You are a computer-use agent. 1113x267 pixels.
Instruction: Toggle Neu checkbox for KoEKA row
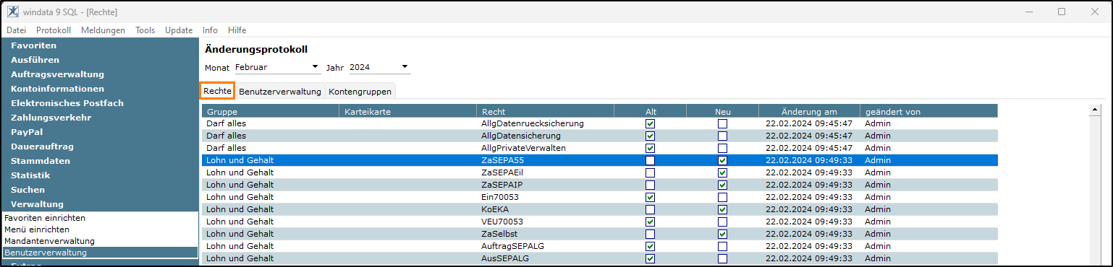(x=722, y=209)
